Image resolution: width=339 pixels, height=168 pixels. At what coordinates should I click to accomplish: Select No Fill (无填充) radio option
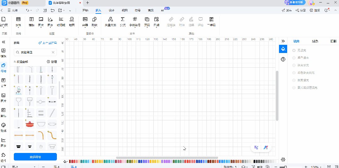click(294, 50)
